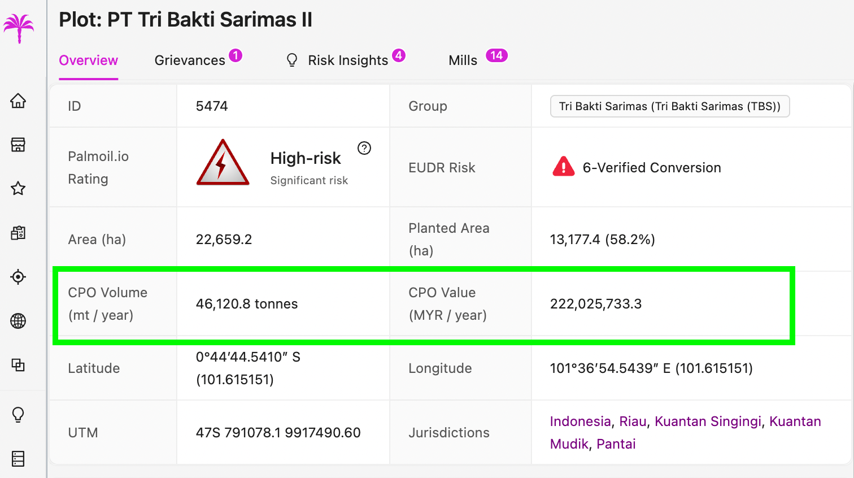Follow the Indonesia jurisdiction link
The height and width of the screenshot is (478, 854).
coord(580,421)
